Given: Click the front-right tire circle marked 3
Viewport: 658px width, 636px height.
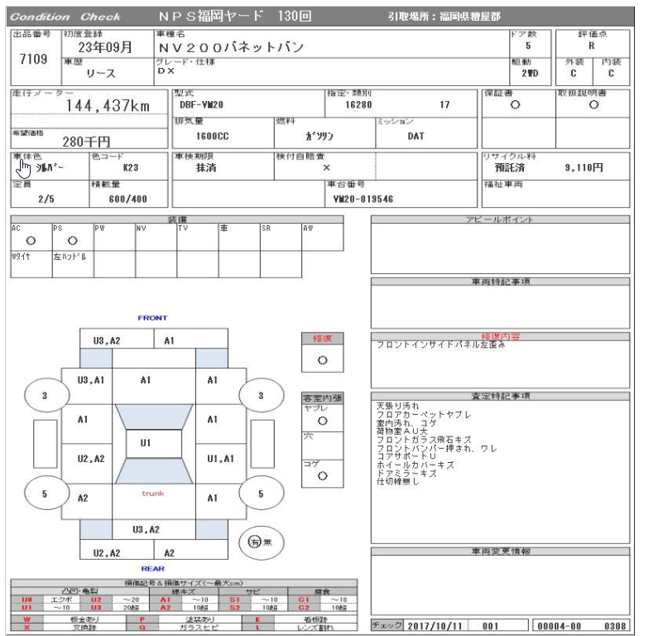Looking at the screenshot, I should [x=261, y=396].
